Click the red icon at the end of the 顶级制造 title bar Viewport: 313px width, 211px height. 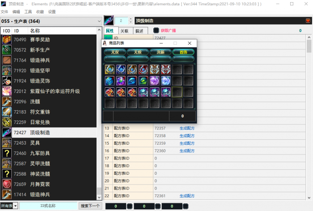[308, 21]
